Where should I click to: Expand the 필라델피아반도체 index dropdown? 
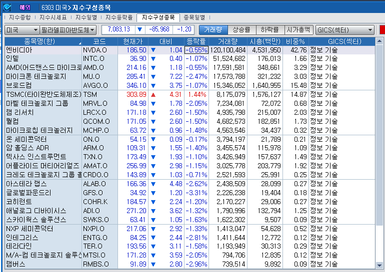pos(68,30)
